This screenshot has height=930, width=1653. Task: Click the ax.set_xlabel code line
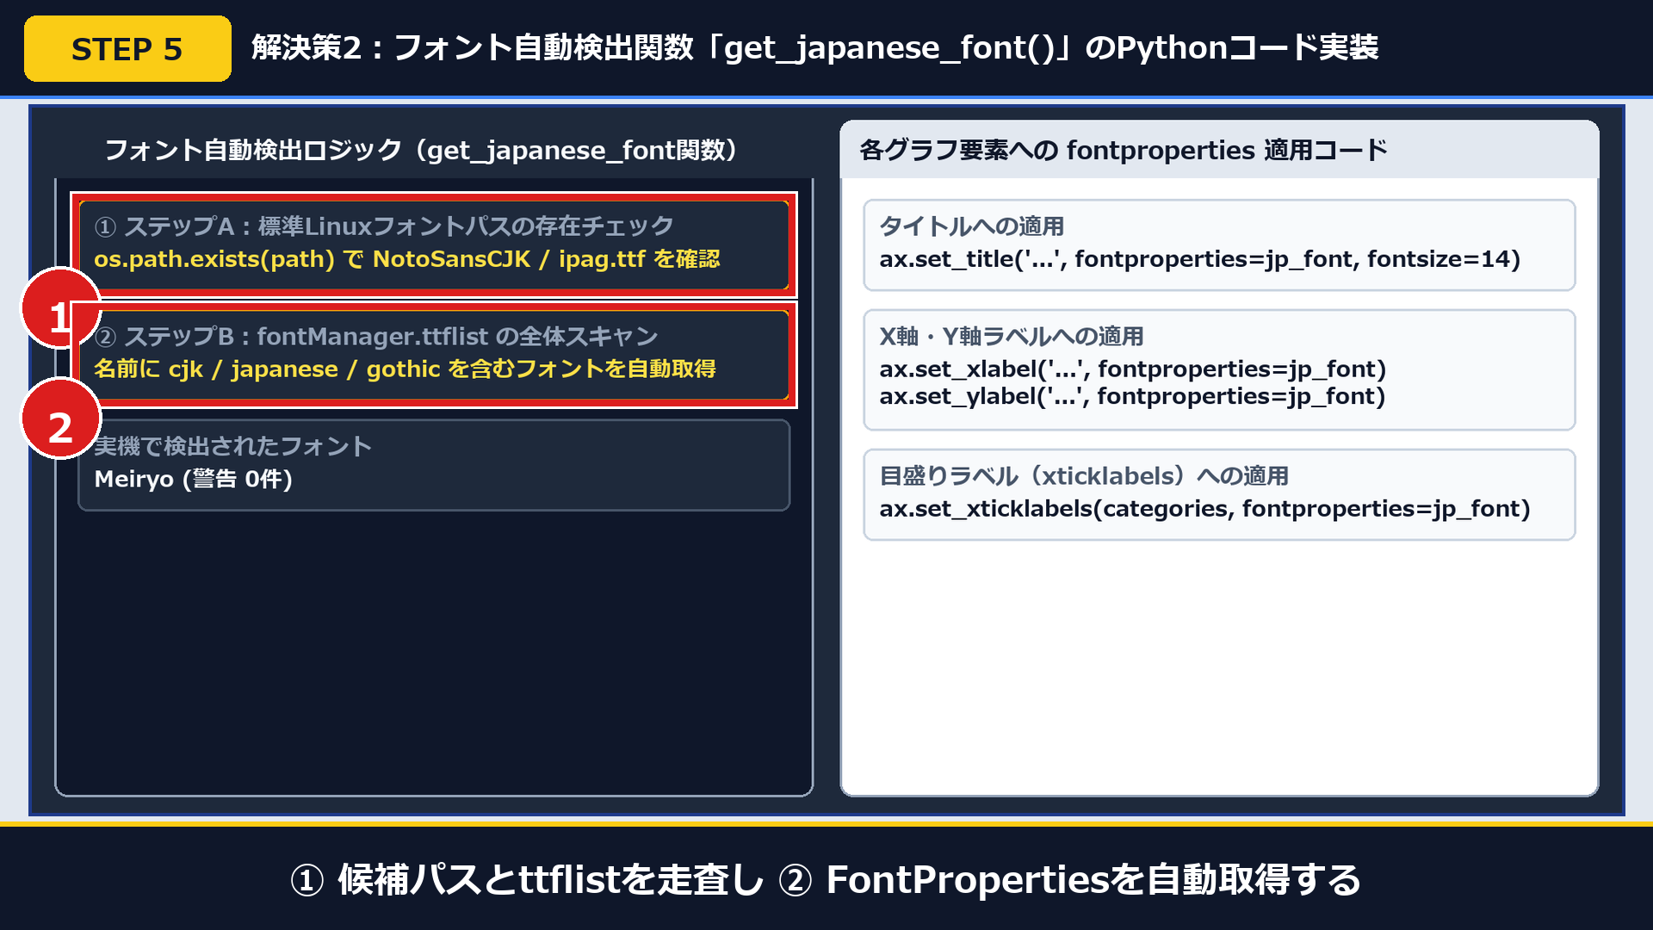(x=1133, y=369)
